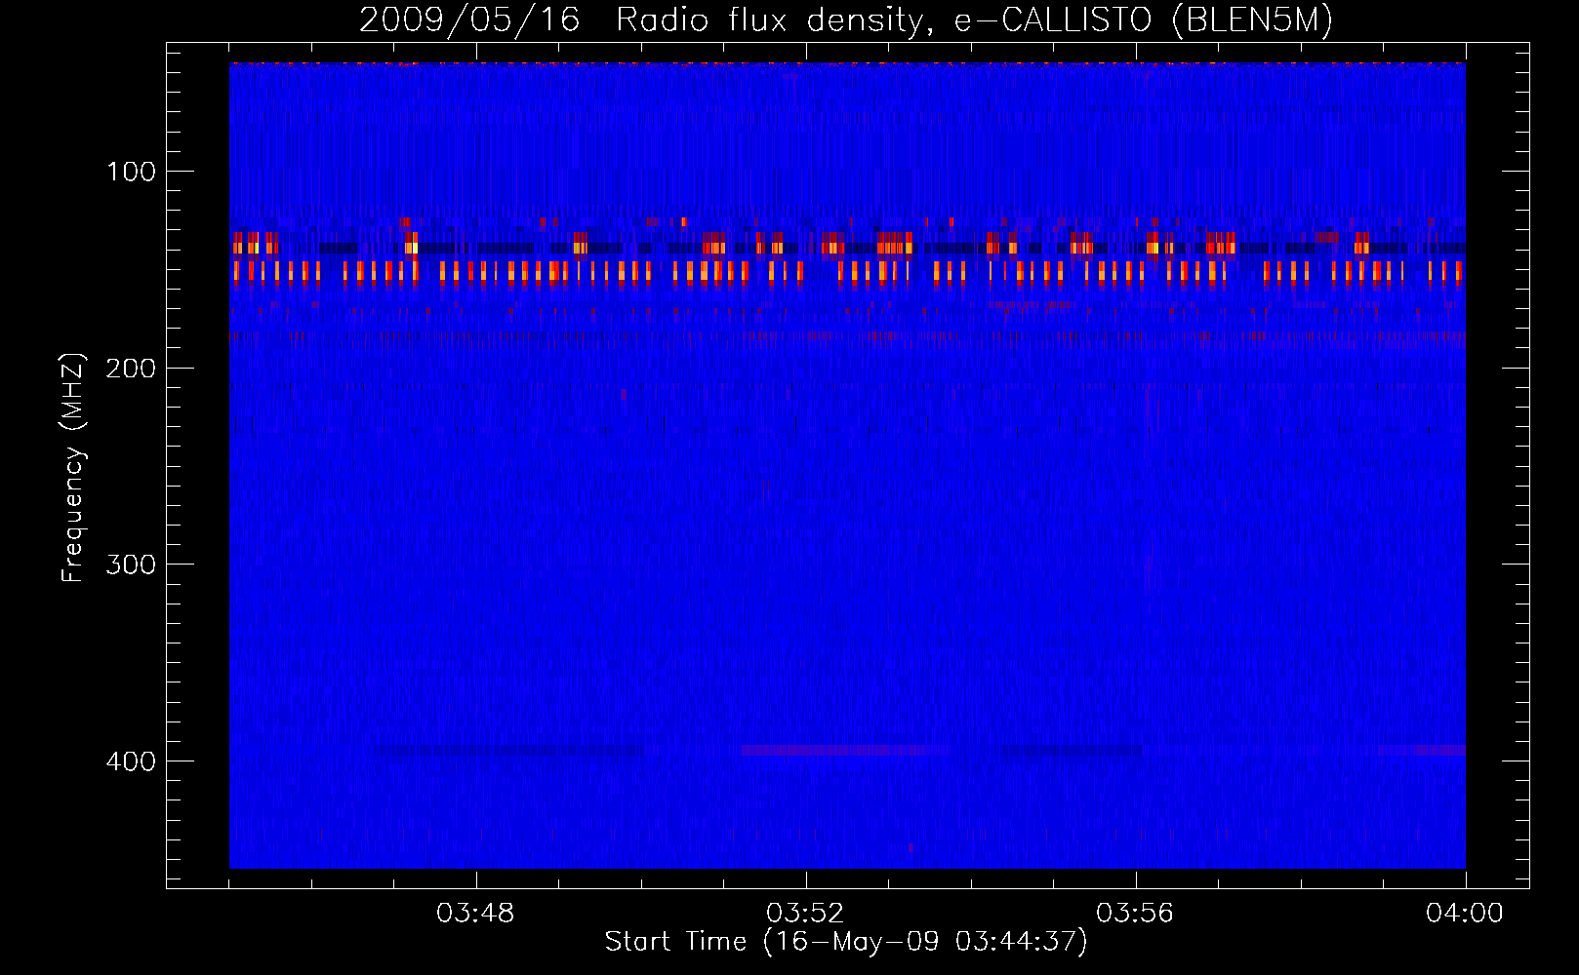Select the 300 frequency axis label
This screenshot has width=1579, height=975.
point(132,565)
